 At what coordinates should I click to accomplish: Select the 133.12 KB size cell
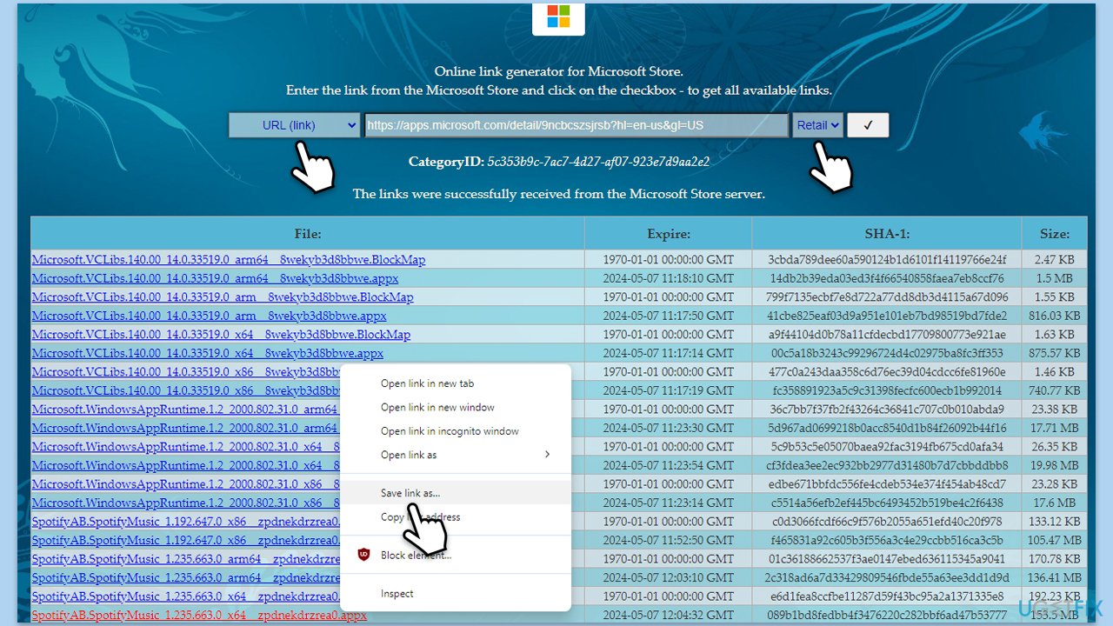click(1055, 522)
